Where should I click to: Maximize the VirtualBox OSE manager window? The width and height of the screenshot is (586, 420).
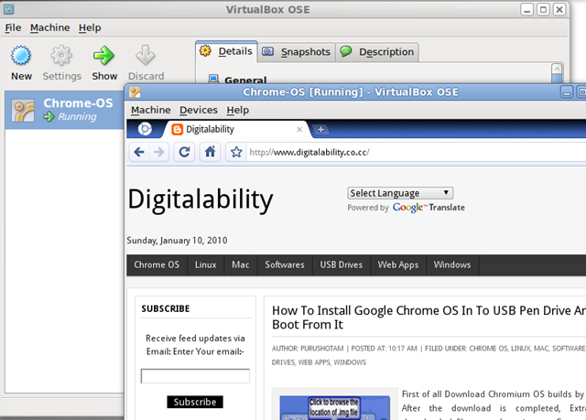pyautogui.click(x=543, y=9)
